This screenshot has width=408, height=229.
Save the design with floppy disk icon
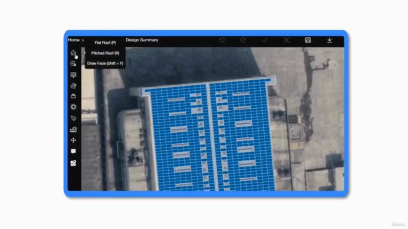(308, 40)
